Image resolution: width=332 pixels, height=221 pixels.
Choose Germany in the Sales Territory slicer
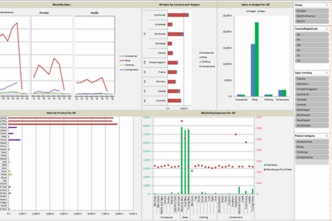312,84
